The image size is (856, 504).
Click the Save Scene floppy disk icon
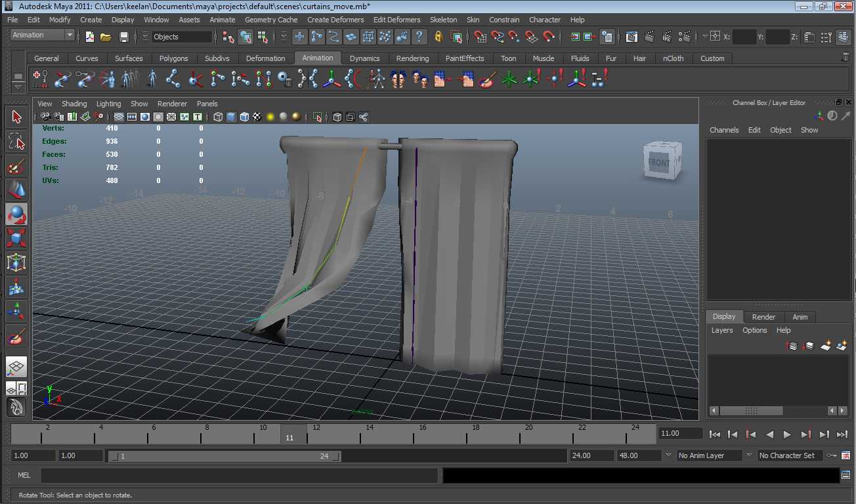(x=123, y=37)
